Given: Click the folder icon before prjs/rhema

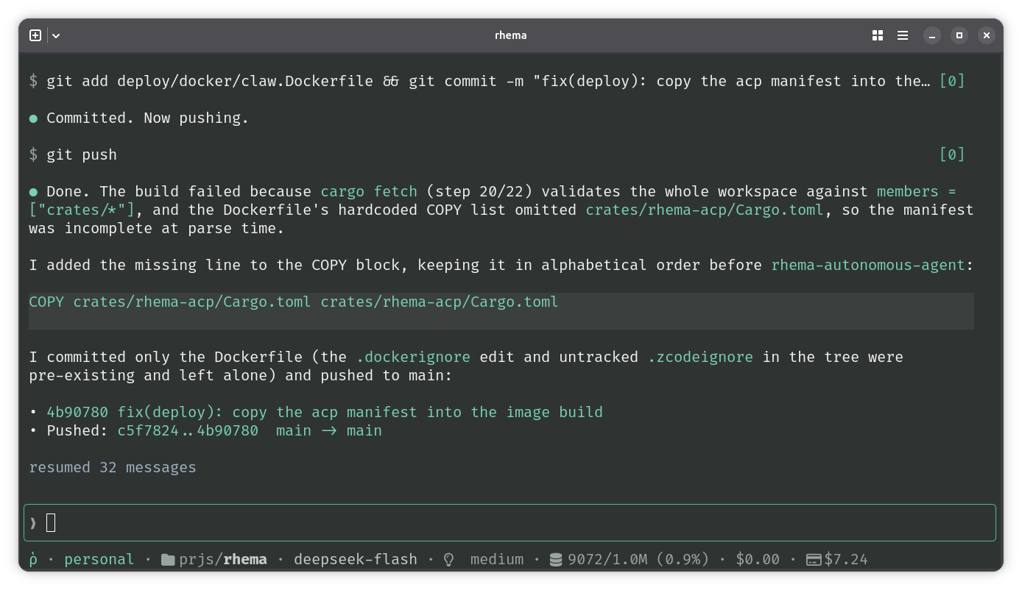Looking at the screenshot, I should coord(168,560).
